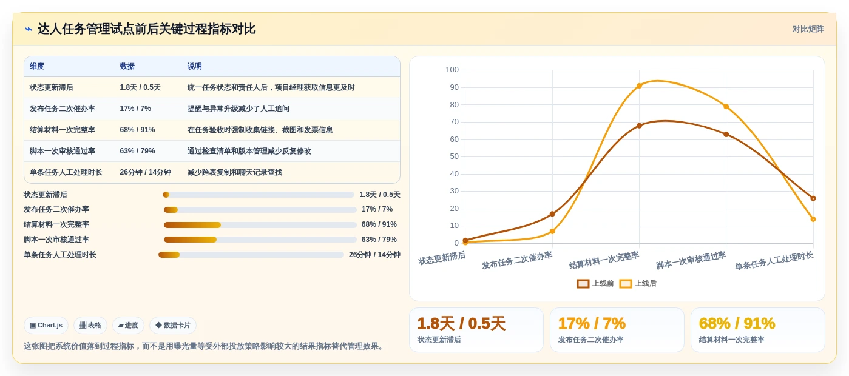This screenshot has width=849, height=376.
Task: Click the 脚本一次审核通过率 progress bar
Action: (260, 240)
